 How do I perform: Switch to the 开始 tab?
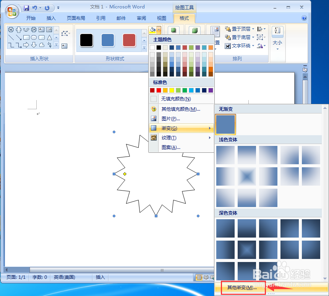(31, 18)
